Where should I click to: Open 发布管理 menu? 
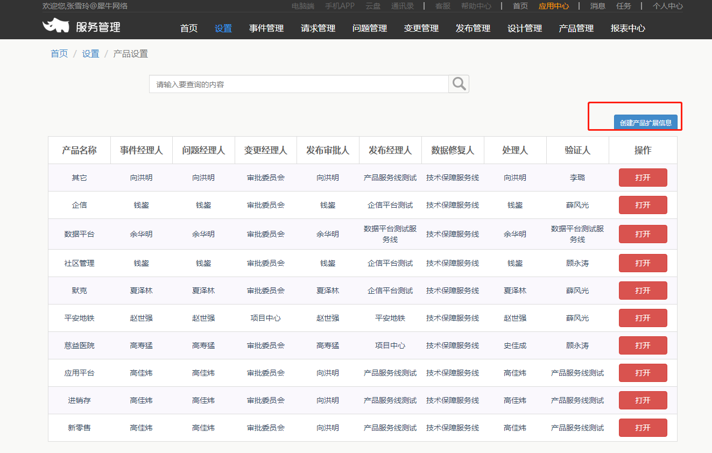(x=473, y=29)
